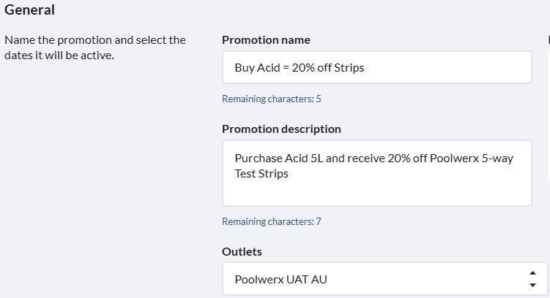
Task: Click the down arrow in Outlets selector
Action: pos(532,285)
